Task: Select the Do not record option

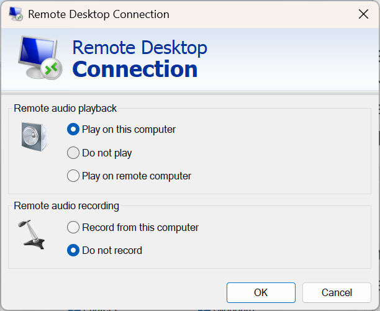Action: pyautogui.click(x=73, y=251)
